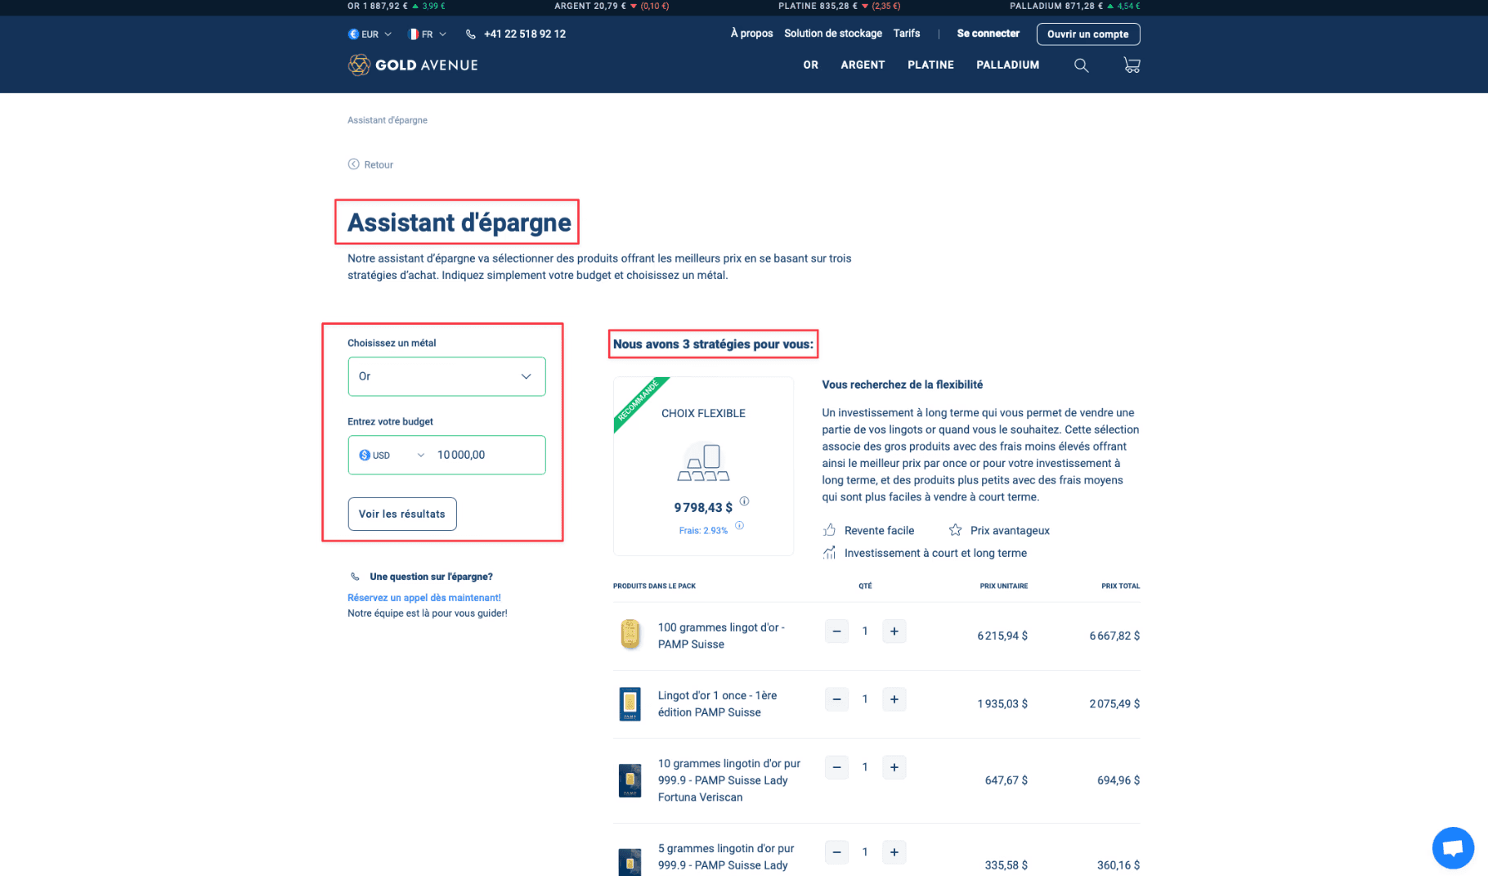Call the +41 22 518 92 12 number
This screenshot has height=876, width=1488.
(525, 34)
